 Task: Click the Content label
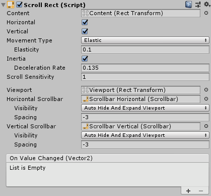click(18, 13)
